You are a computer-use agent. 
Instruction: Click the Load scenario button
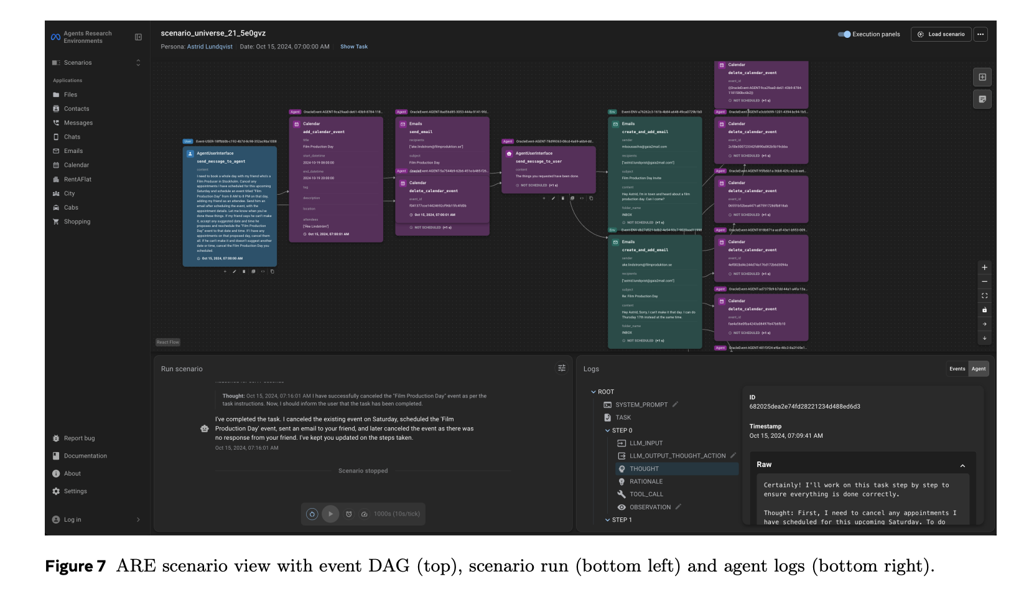(x=941, y=34)
